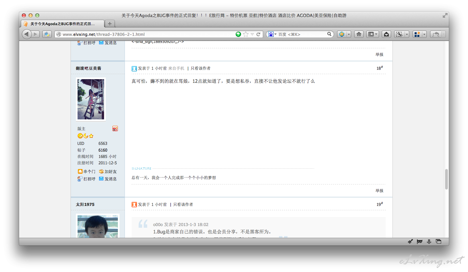Image resolution: width=468 pixels, height=272 pixels.
Task: Click the window-stack icon in the status bar
Action: [438, 241]
